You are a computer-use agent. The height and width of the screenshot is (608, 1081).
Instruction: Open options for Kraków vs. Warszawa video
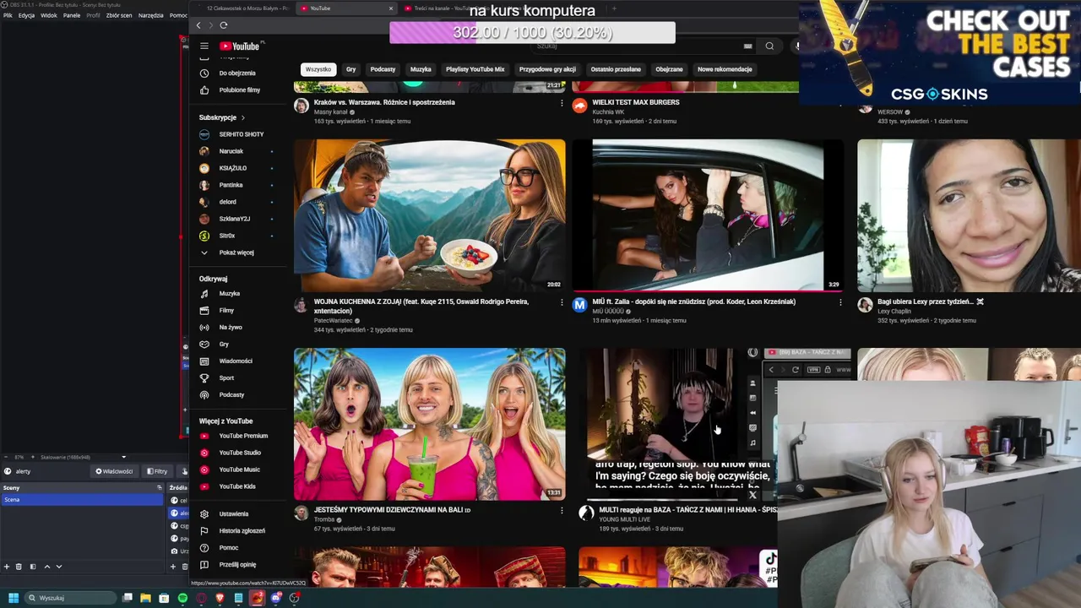(562, 103)
